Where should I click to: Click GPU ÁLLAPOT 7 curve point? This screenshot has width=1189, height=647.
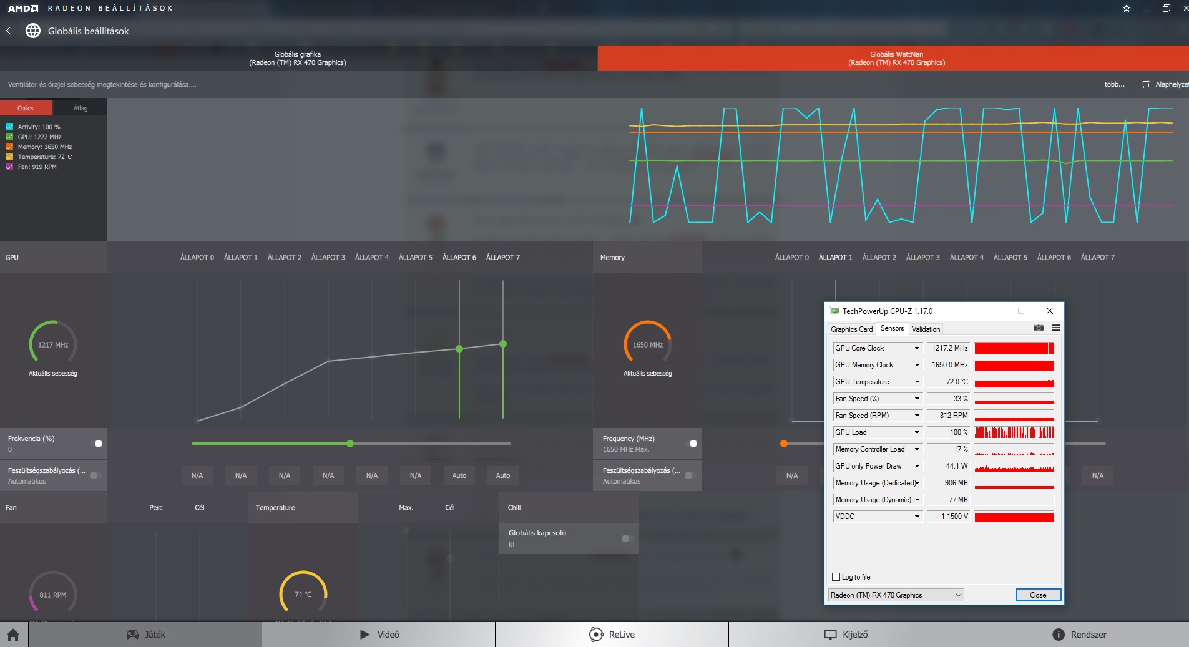tap(503, 344)
